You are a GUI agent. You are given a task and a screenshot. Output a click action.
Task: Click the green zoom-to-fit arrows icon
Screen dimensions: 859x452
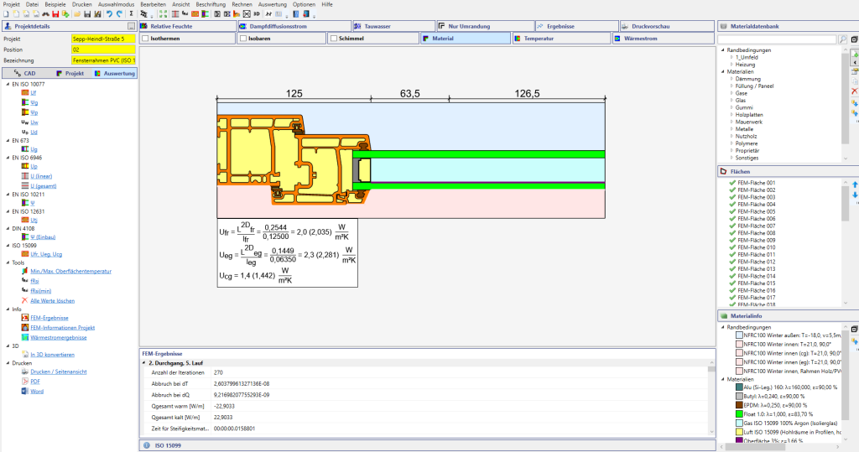click(x=163, y=13)
